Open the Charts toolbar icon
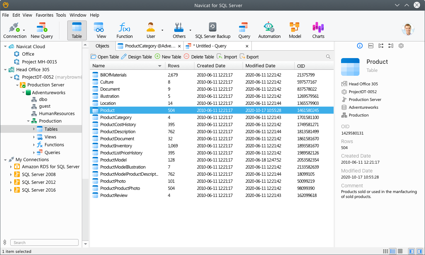This screenshot has height=255, width=425. tap(318, 28)
